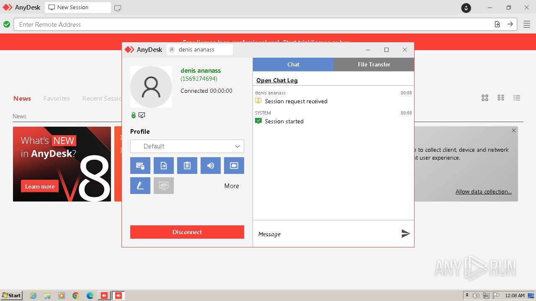Show hidden system tray icons

click(x=467, y=295)
